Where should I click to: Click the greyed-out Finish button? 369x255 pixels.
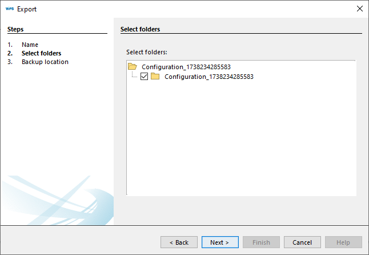[261, 242]
